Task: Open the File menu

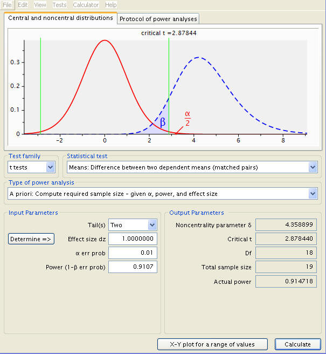Action: click(7, 5)
